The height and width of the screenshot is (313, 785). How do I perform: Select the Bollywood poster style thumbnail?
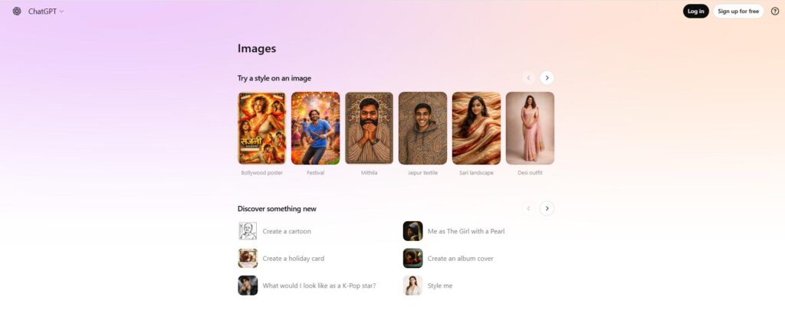click(262, 128)
